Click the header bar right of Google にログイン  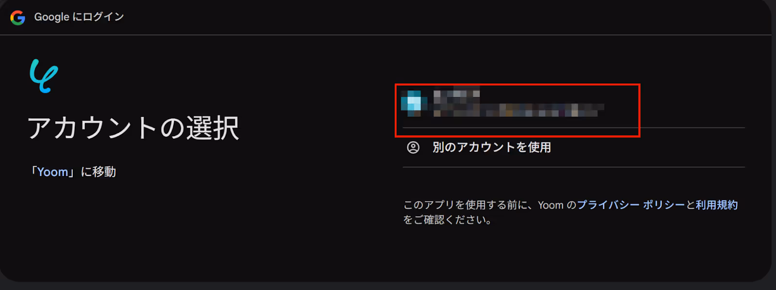446,17
